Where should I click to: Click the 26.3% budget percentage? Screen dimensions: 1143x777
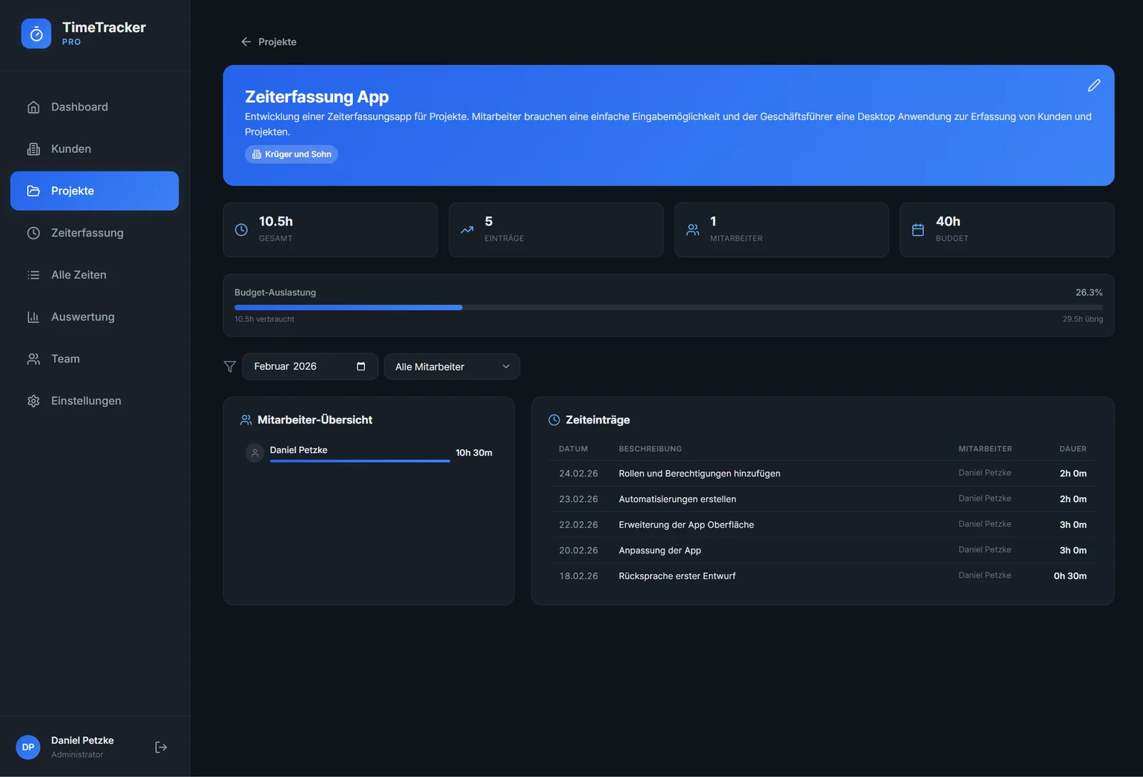pos(1089,293)
